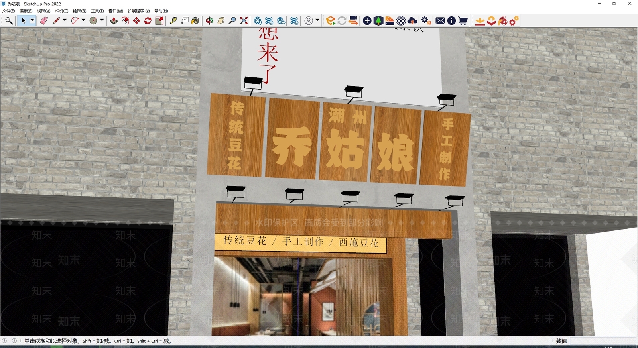
Task: Click Zoom Extents tool
Action: [244, 21]
